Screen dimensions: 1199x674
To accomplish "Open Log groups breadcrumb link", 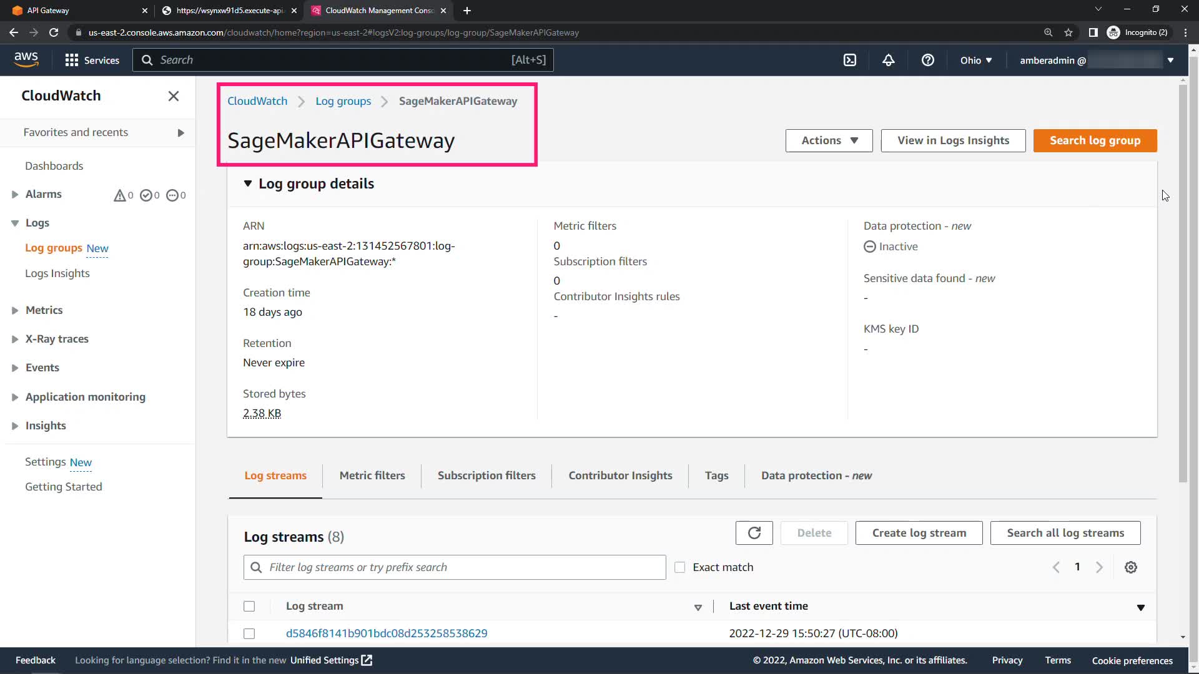I will [343, 101].
